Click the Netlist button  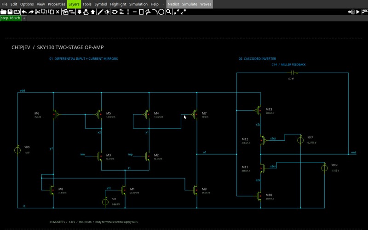(173, 4)
